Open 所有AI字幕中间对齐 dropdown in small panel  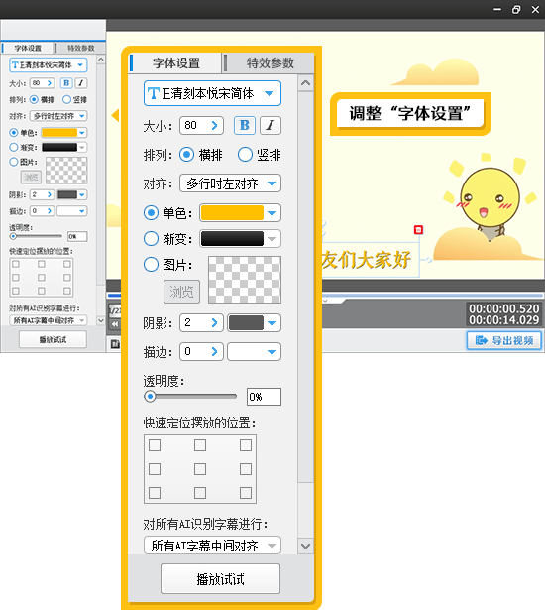(49, 320)
